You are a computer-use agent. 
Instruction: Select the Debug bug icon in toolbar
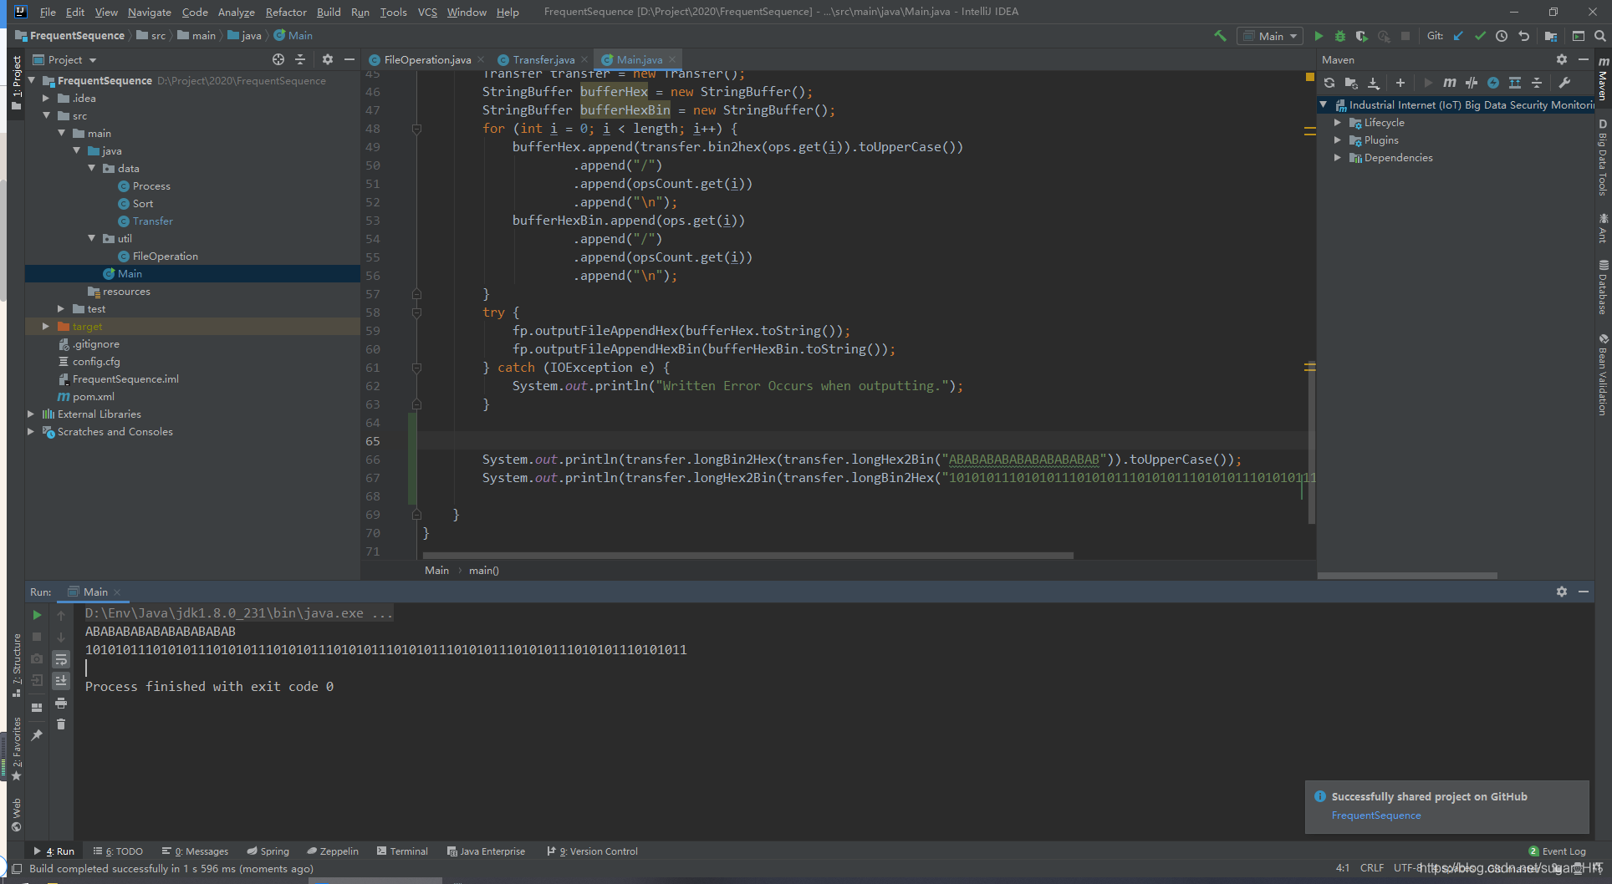[x=1340, y=36]
